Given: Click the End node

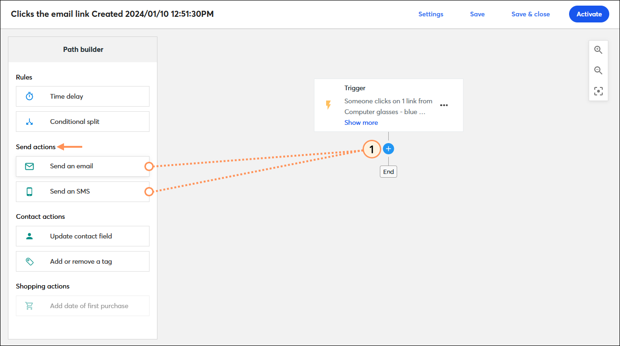Looking at the screenshot, I should [x=389, y=172].
